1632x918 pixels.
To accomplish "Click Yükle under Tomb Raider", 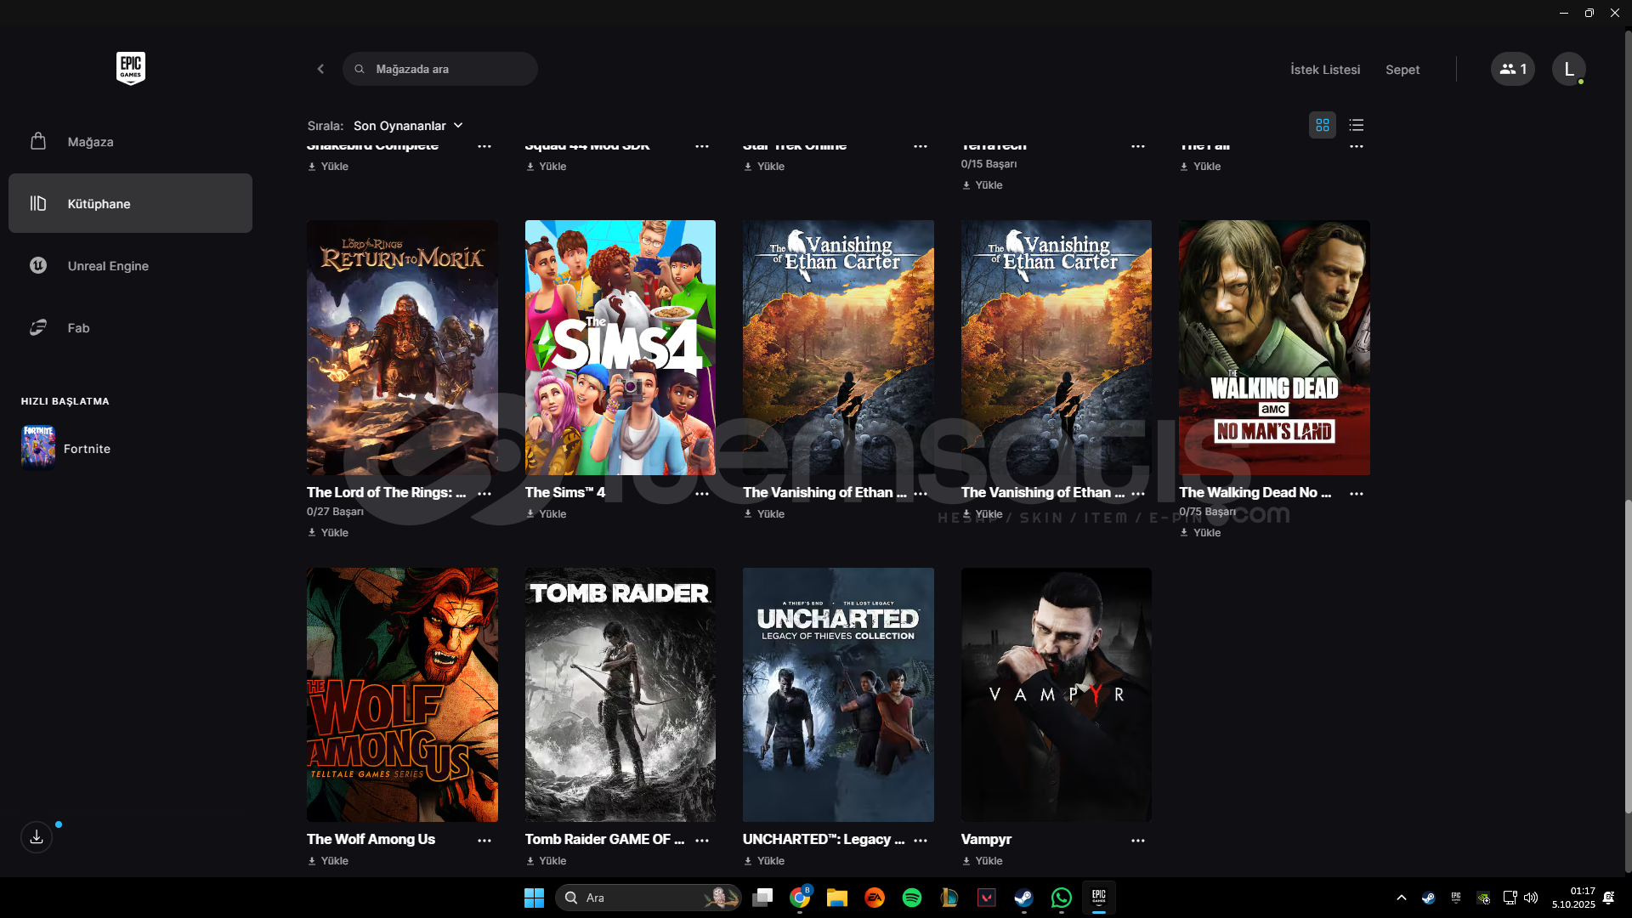I will 546,861.
